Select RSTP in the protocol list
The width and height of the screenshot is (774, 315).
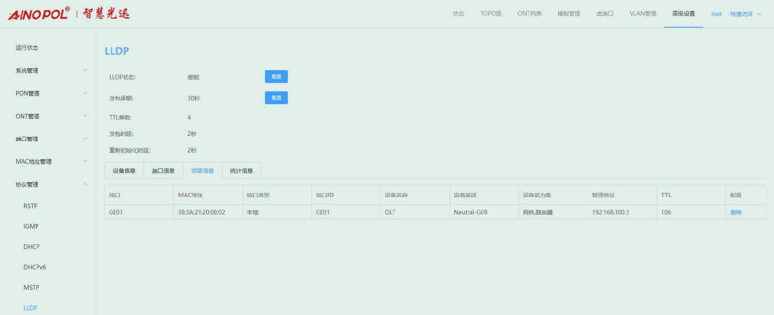point(31,206)
